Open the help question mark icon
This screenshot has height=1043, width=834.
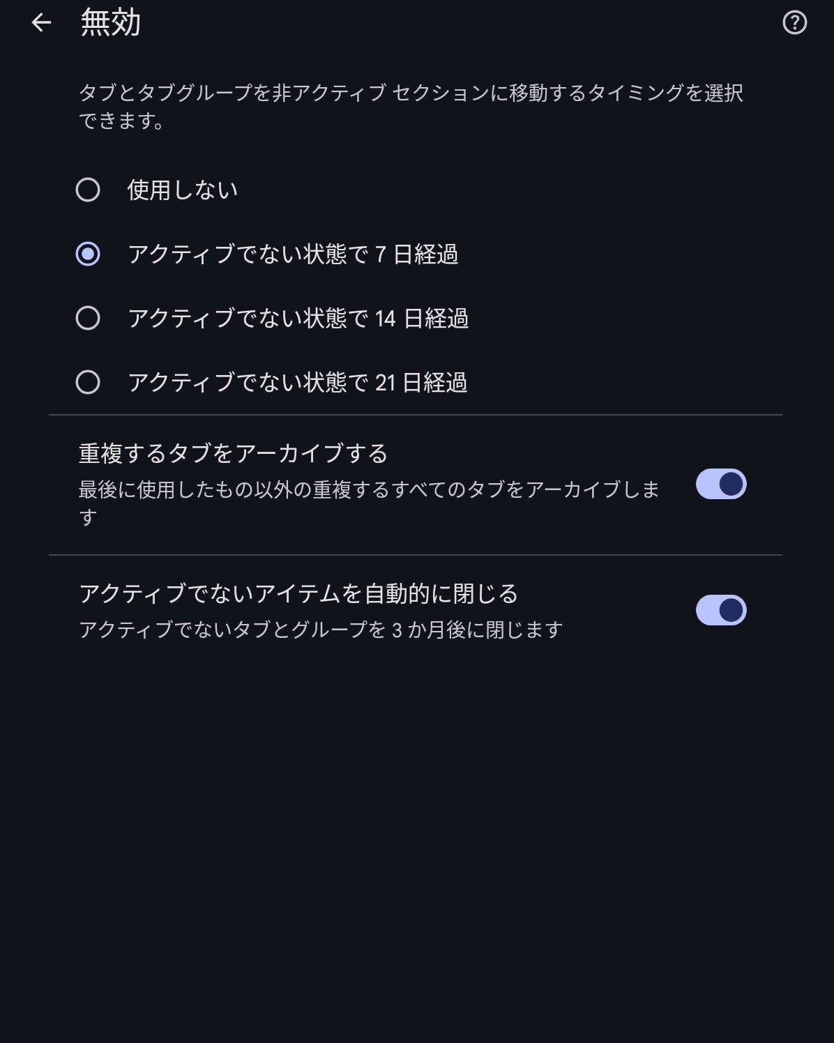[794, 23]
